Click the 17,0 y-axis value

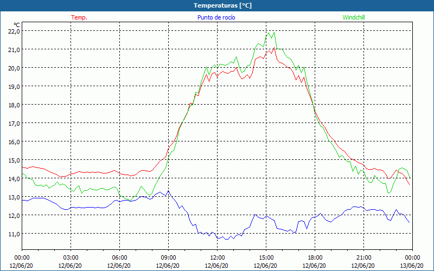(x=15, y=124)
